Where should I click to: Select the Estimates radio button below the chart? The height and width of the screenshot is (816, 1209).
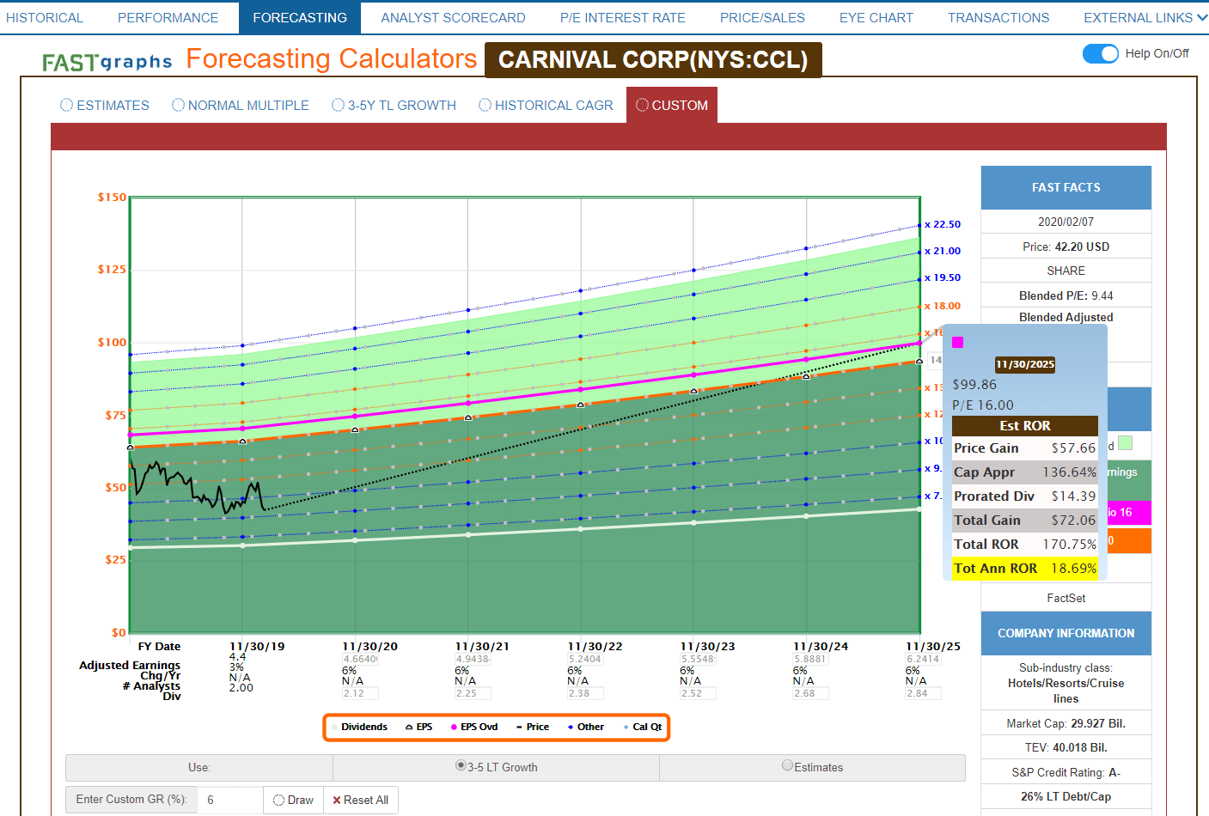[787, 765]
